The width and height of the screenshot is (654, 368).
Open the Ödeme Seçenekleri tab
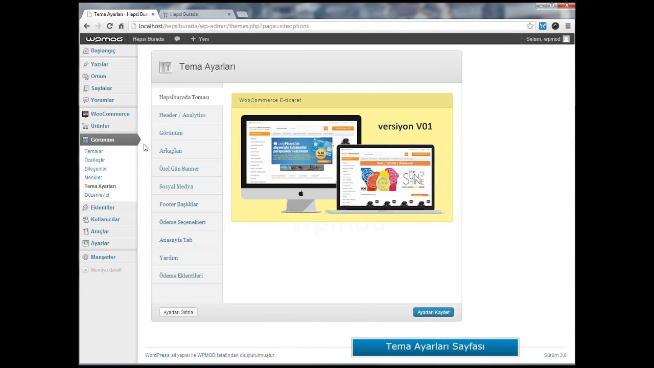click(187, 222)
